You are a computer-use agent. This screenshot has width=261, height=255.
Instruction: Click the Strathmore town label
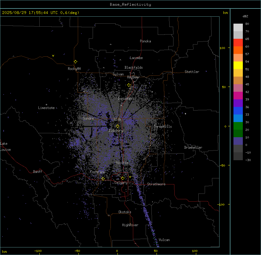[156, 184]
